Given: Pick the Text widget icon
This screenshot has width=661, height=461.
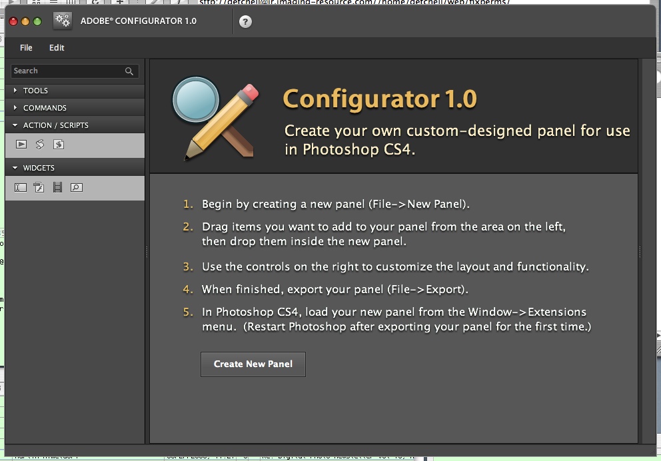Looking at the screenshot, I should click(x=21, y=188).
